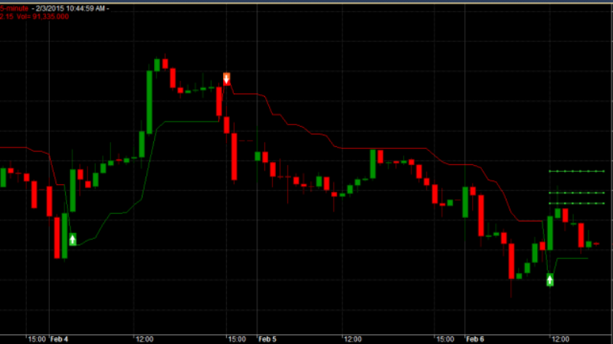
Task: Click the '15:00' label just before Feb 5
Action: coord(237,339)
